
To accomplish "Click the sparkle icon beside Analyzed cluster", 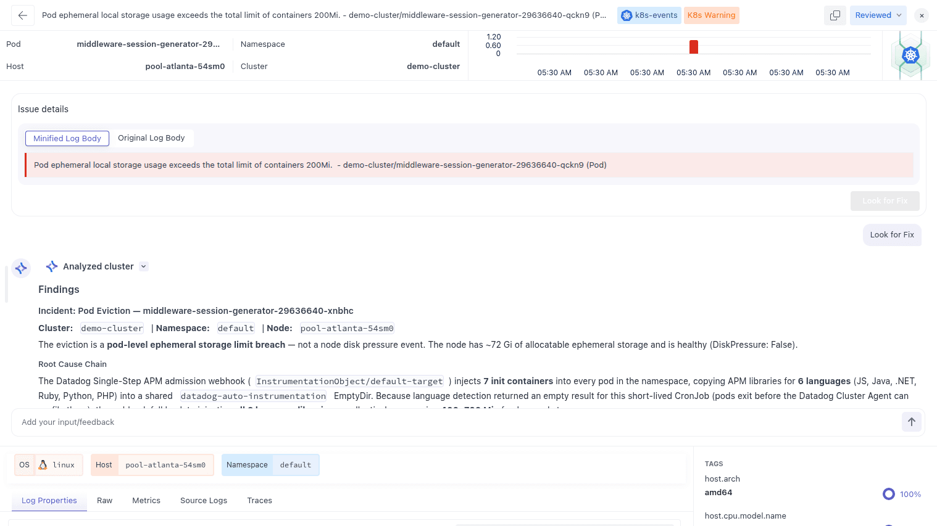I will click(52, 266).
